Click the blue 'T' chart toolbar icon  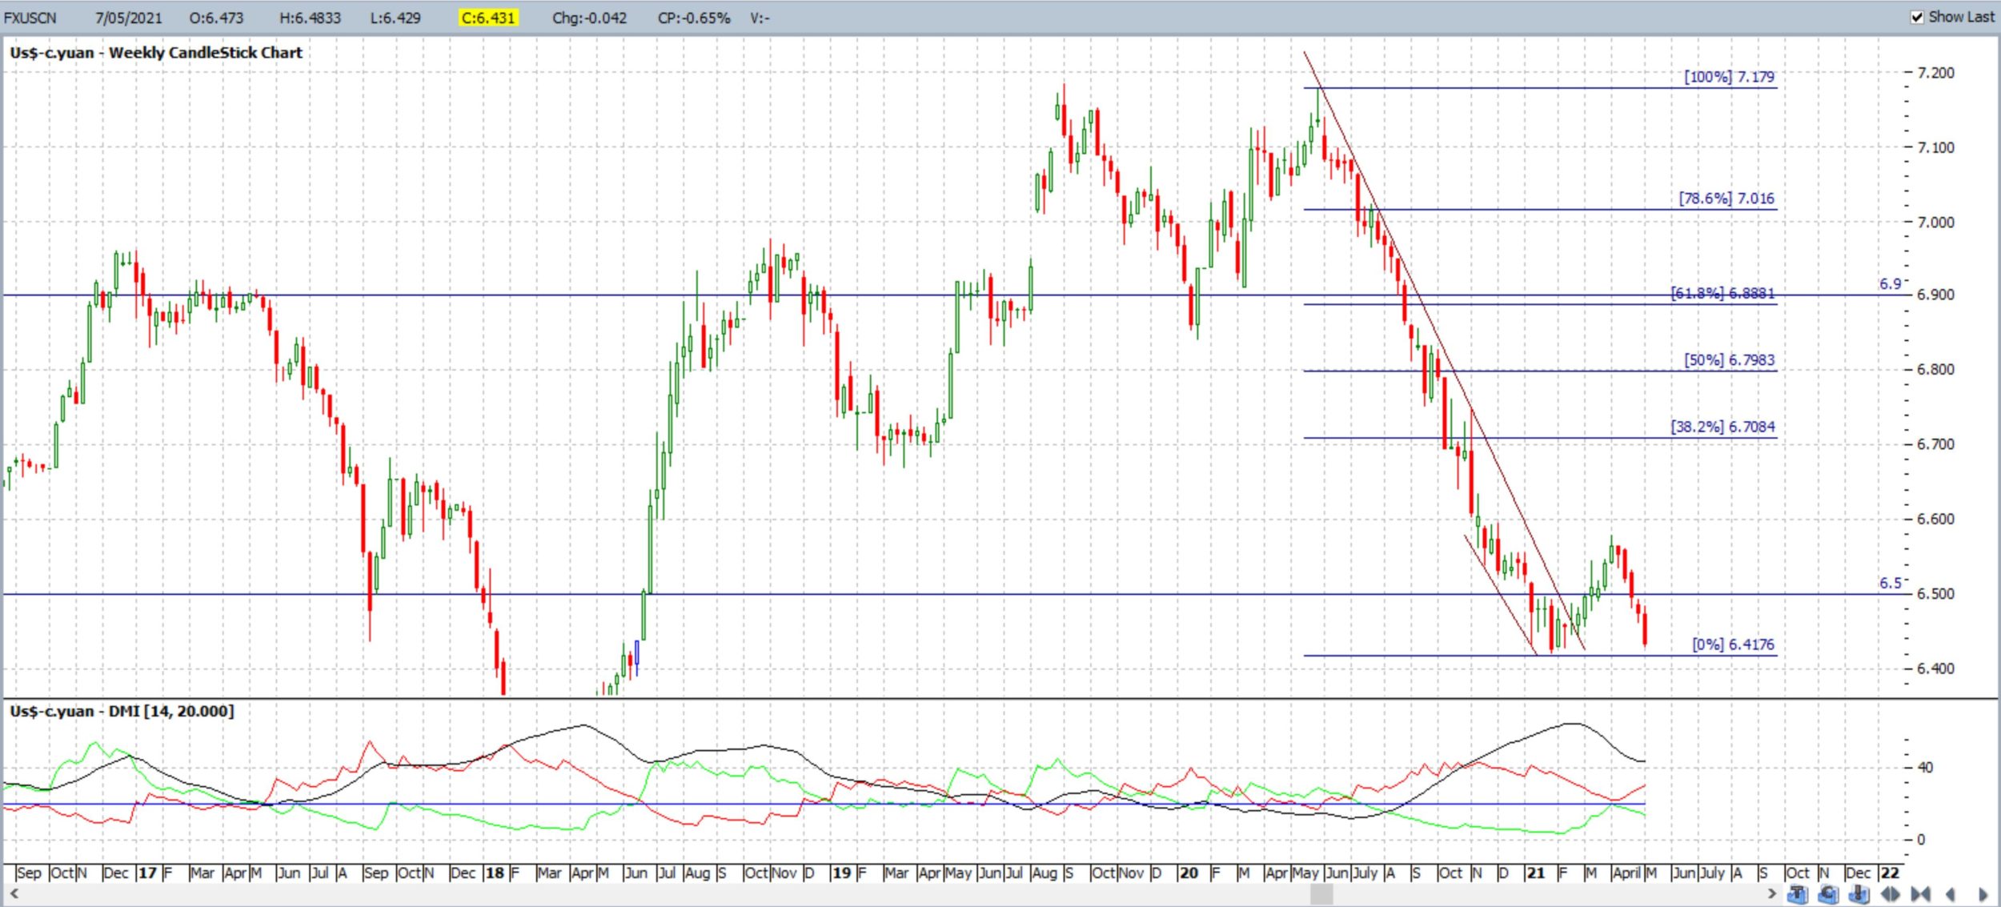coord(1798,894)
